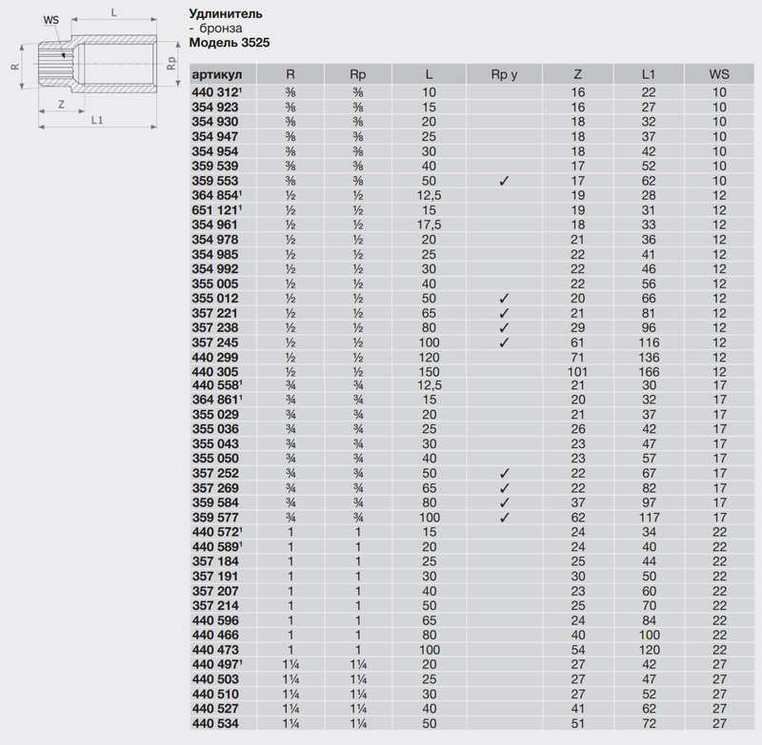762x745 pixels.
Task: Click the checkmark in row 359 577
Action: pyautogui.click(x=504, y=517)
